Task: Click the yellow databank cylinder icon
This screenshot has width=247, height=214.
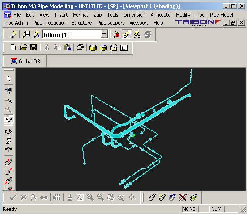Action: click(93, 48)
